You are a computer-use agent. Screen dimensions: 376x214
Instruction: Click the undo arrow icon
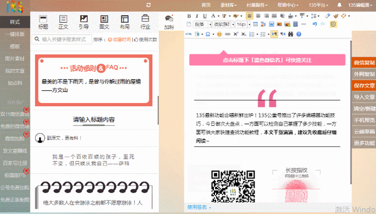click(315, 24)
